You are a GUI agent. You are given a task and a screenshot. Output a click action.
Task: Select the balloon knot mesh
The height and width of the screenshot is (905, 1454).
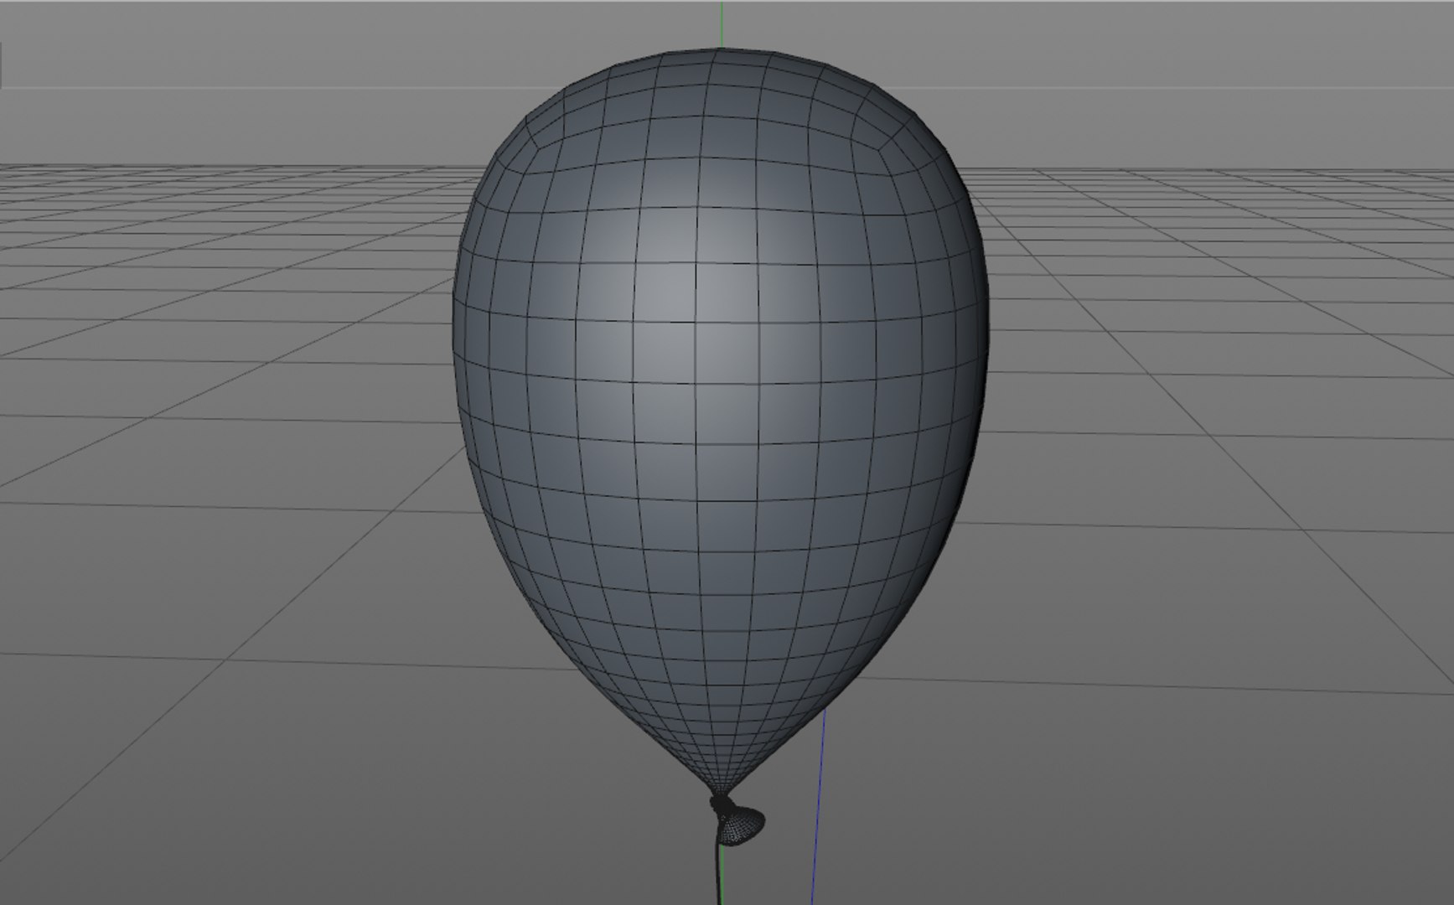click(738, 822)
